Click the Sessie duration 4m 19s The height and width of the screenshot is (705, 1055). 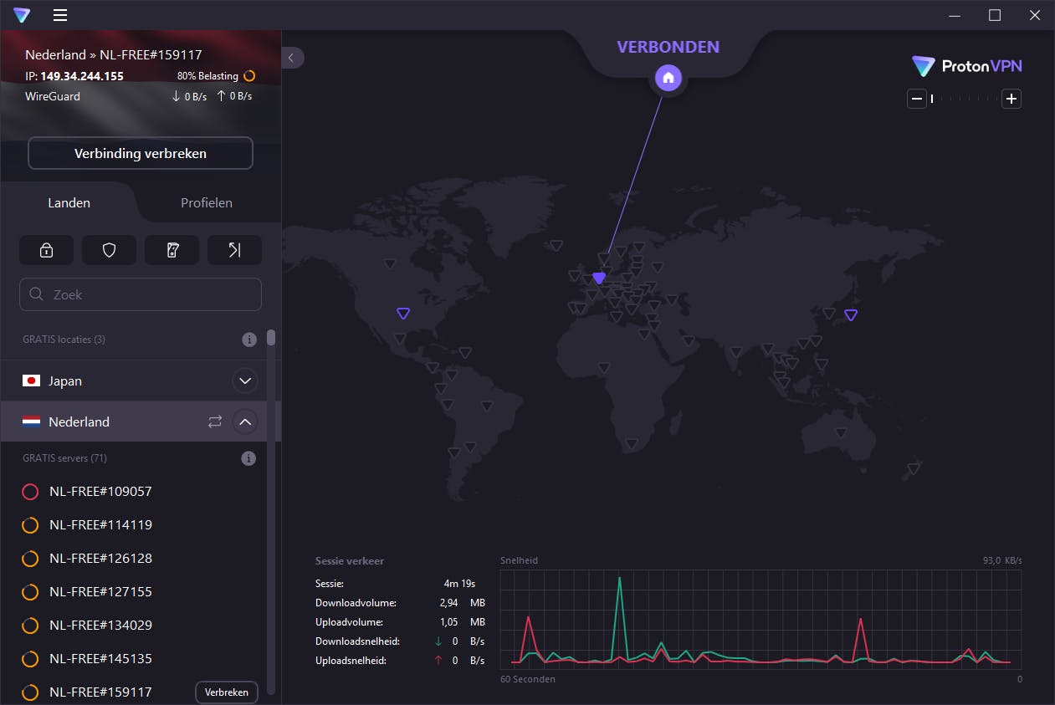pos(459,584)
